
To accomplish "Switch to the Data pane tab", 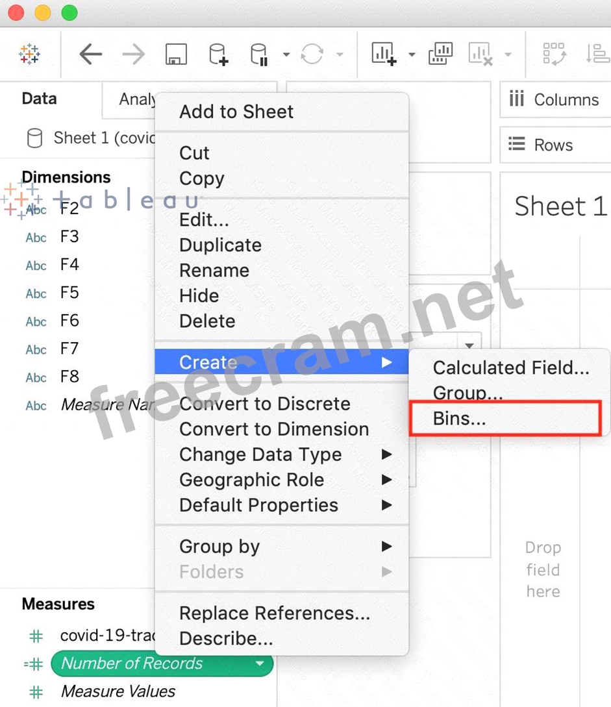I will (x=40, y=99).
